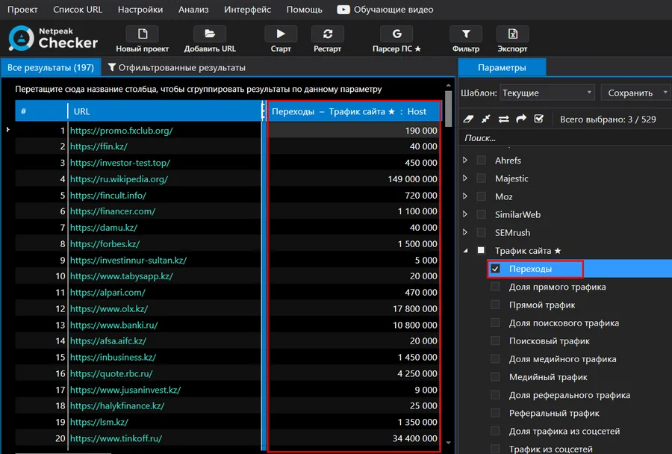Open the Фильтр funnel icon

[x=466, y=34]
